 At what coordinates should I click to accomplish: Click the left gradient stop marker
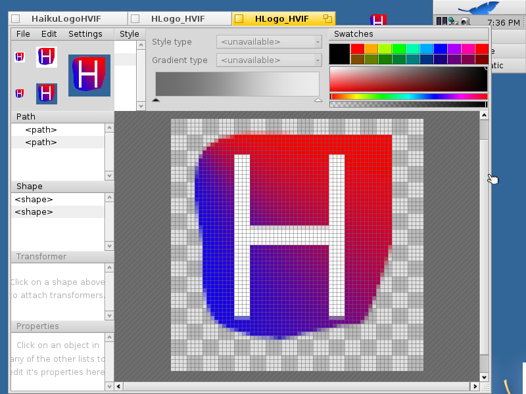156,100
